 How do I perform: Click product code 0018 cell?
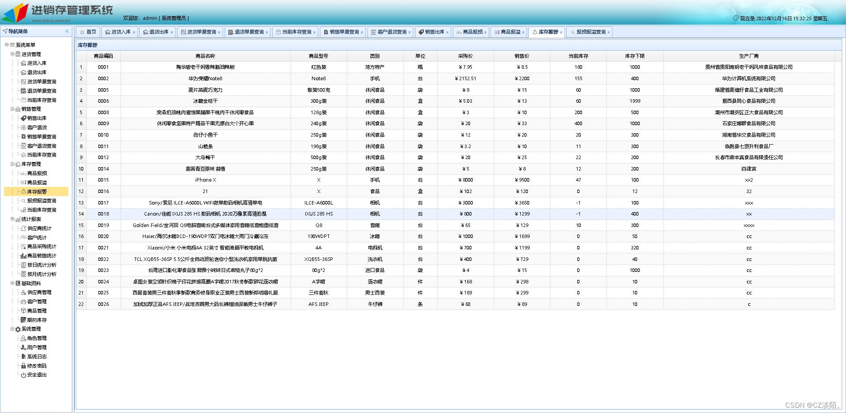pos(104,214)
